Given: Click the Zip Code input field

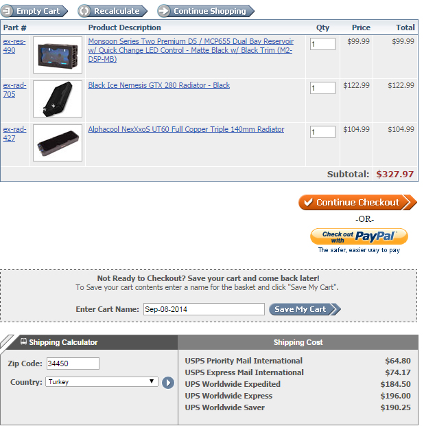Looking at the screenshot, I should coord(73,363).
